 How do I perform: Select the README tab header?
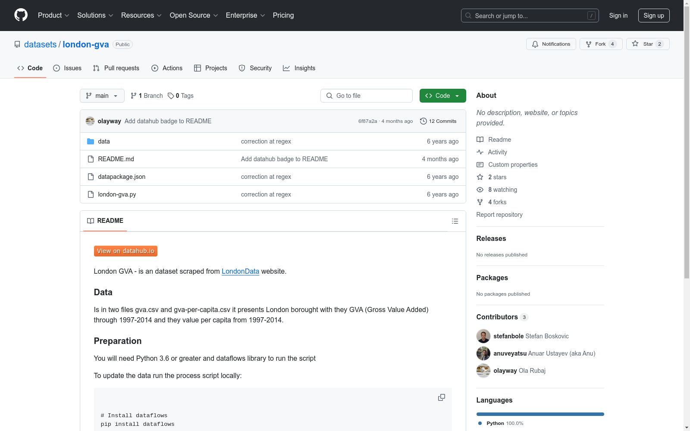coord(105,221)
